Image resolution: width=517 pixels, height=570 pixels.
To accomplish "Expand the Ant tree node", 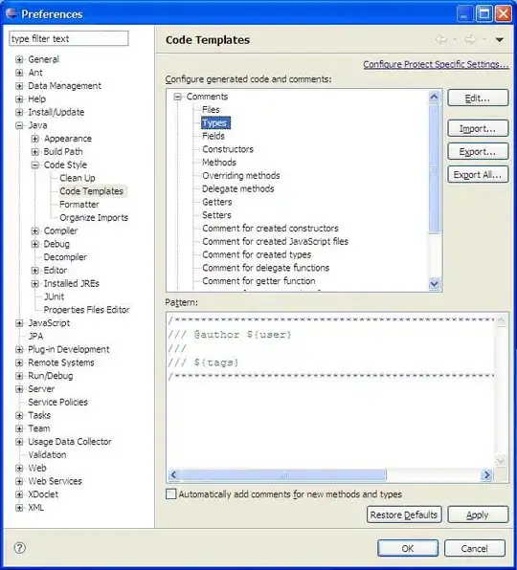I will tap(19, 73).
